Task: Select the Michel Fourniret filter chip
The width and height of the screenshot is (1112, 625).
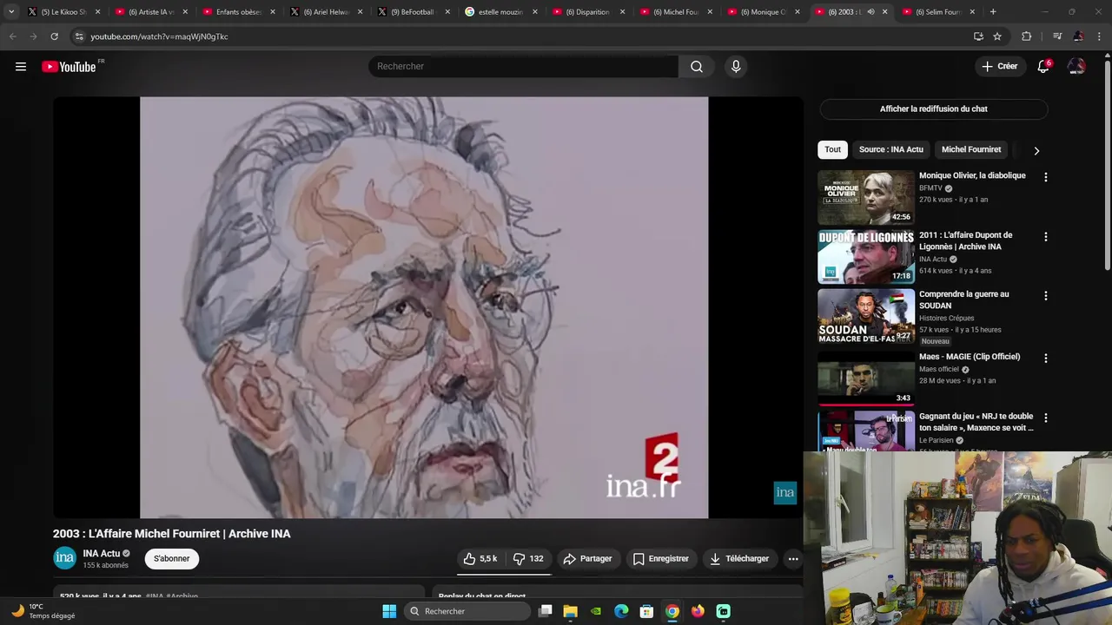Action: click(971, 149)
